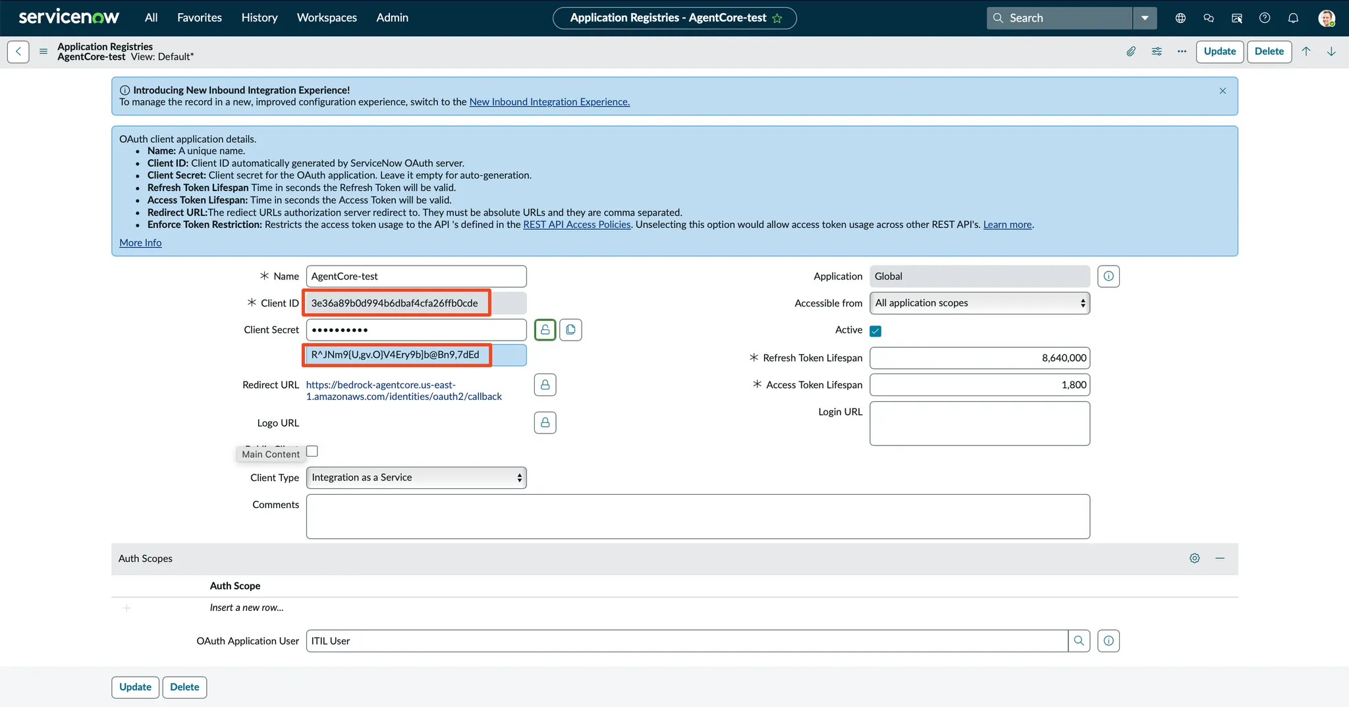1349x707 pixels.
Task: Dismiss the Inbound Integration banner
Action: [x=1223, y=91]
